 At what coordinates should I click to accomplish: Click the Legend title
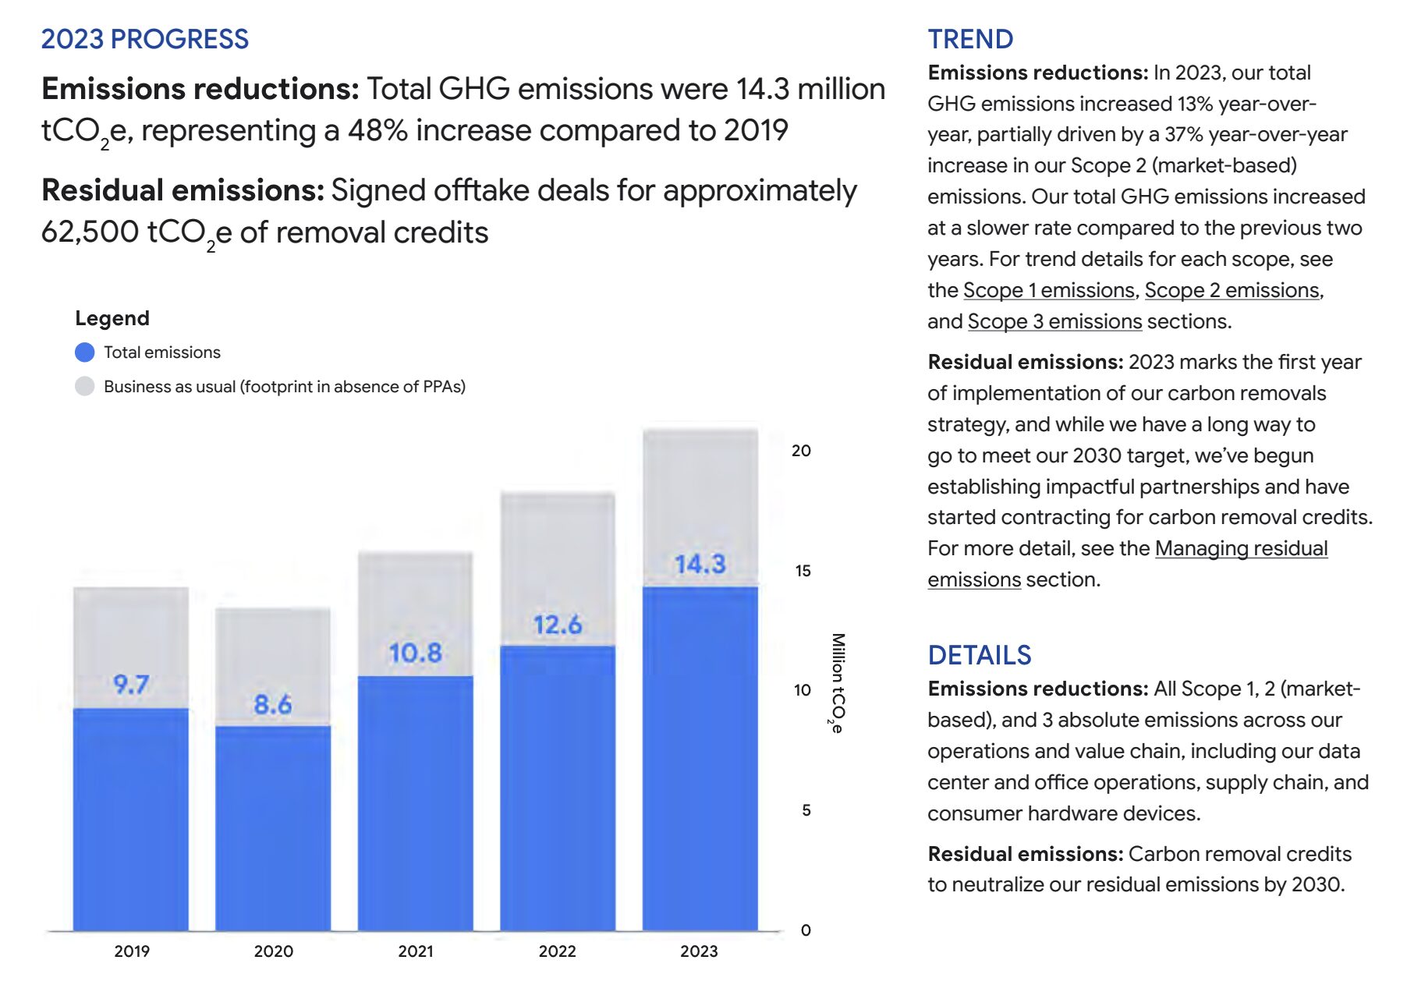112,318
